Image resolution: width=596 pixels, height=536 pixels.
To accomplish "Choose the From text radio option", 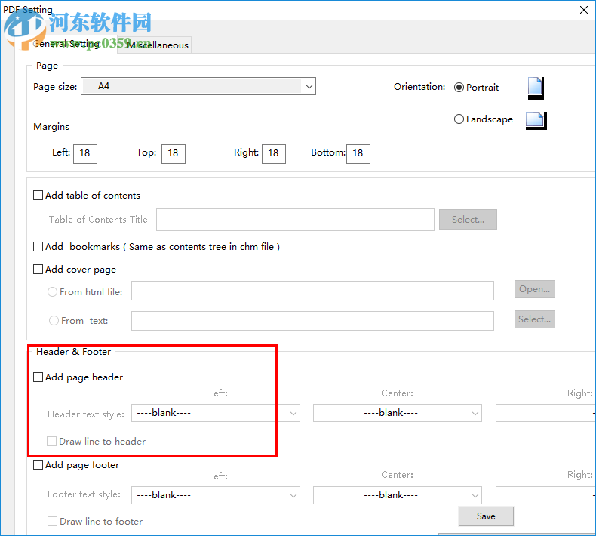I will pos(54,321).
